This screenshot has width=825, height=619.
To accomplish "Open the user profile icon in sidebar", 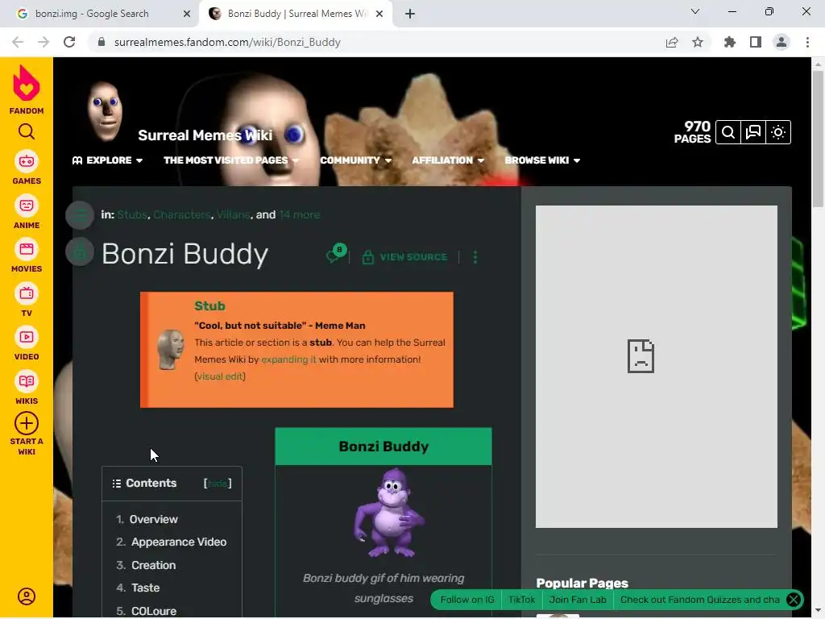I will tap(27, 596).
